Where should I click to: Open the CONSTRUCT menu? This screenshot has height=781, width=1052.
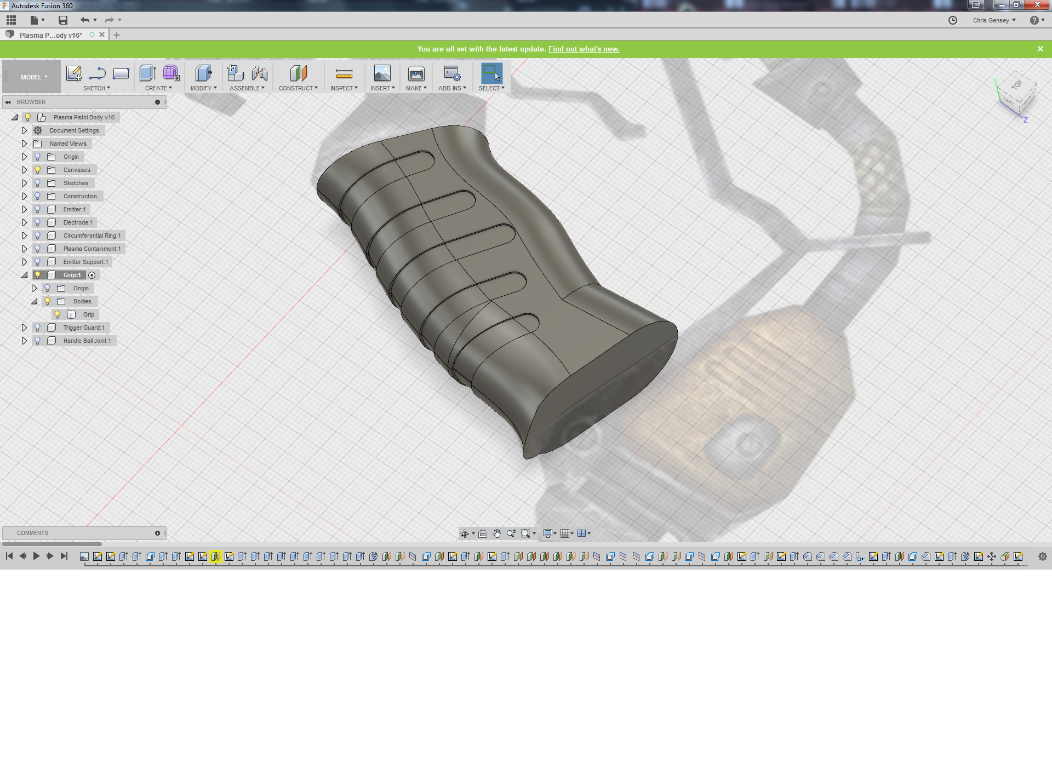298,88
